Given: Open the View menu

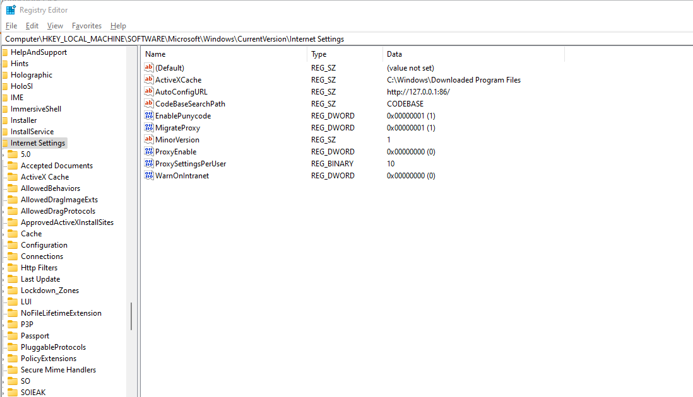Looking at the screenshot, I should [55, 26].
